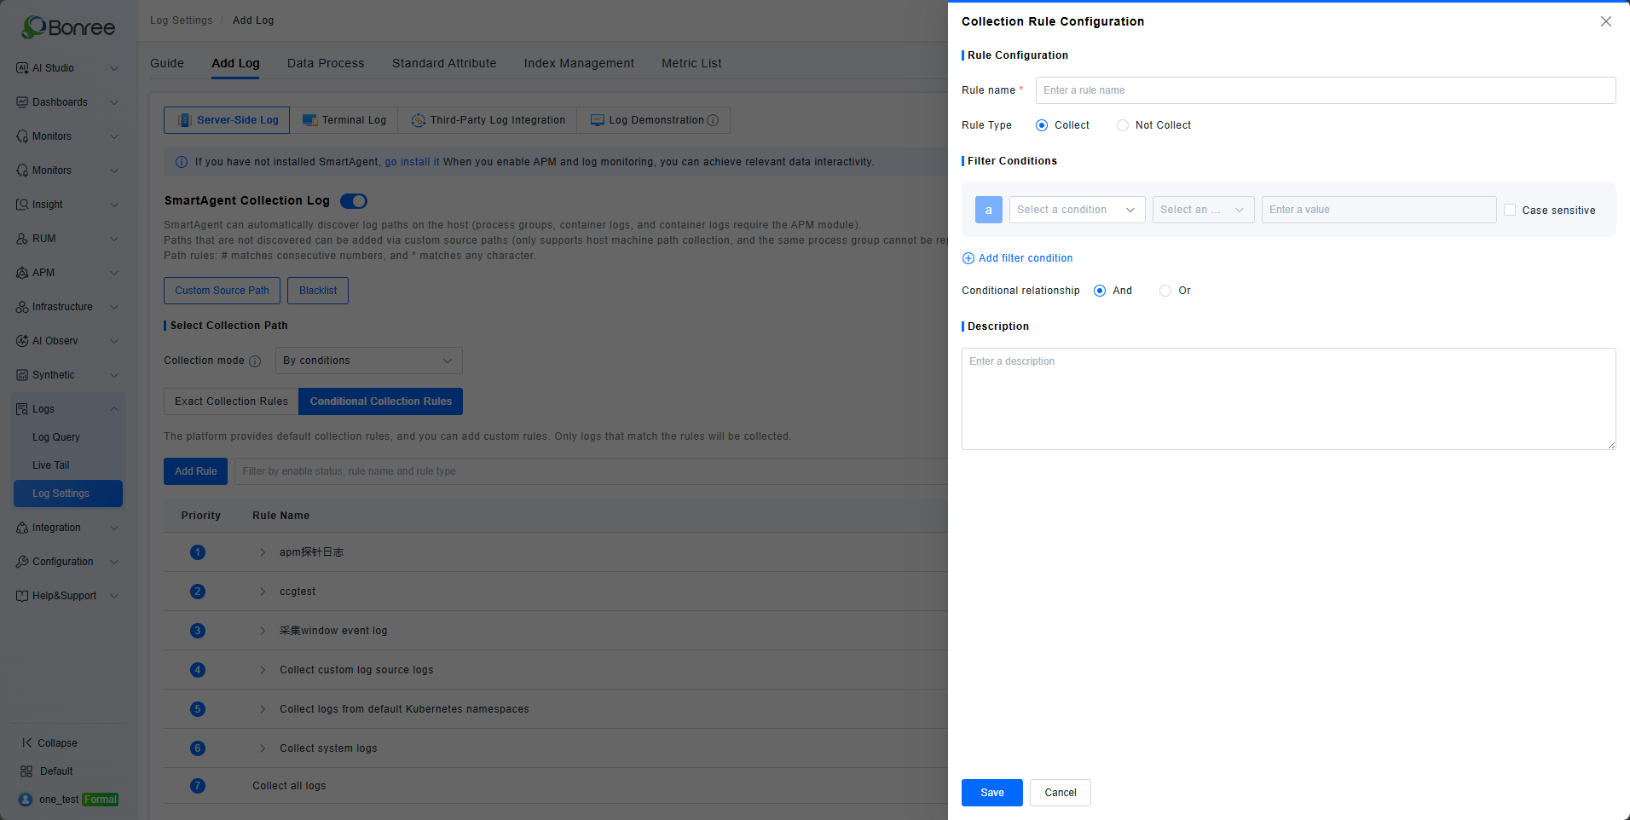This screenshot has width=1630, height=820.
Task: Toggle the SmartAgent Collection Log switch
Action: pos(354,201)
